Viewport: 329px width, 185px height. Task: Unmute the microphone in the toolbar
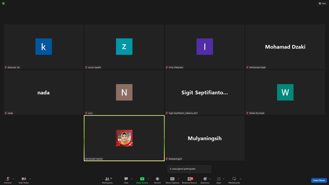click(8, 180)
